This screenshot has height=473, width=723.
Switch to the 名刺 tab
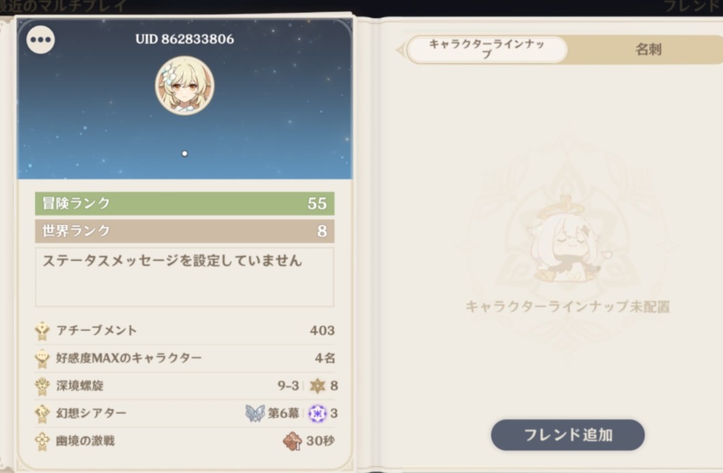coord(648,49)
